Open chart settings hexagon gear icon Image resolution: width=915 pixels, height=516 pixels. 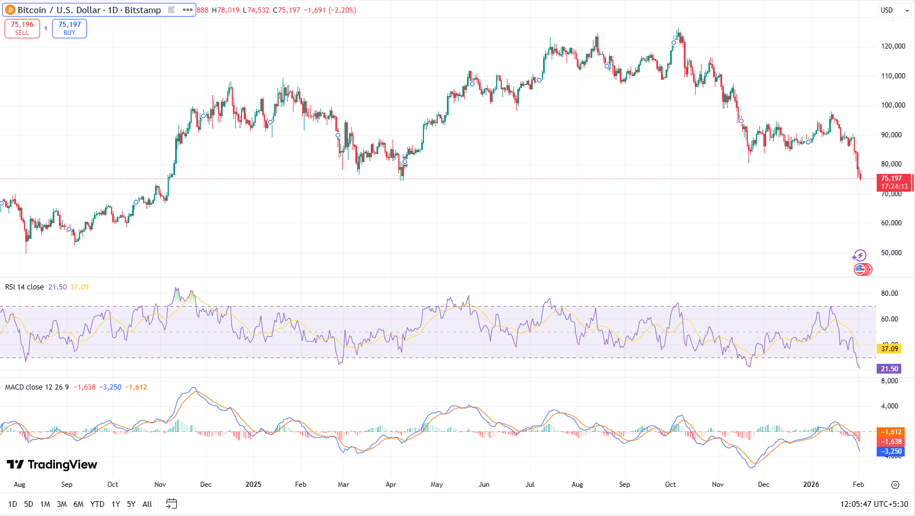895,485
